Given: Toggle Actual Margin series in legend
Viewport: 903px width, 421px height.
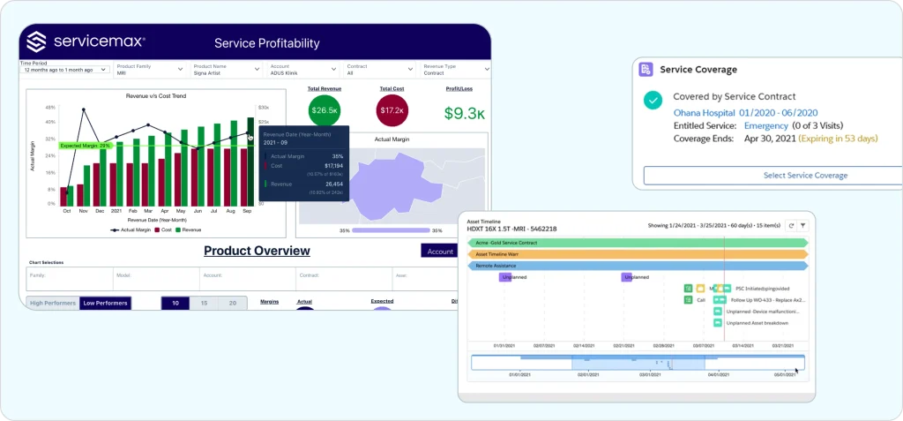Looking at the screenshot, I should (131, 229).
